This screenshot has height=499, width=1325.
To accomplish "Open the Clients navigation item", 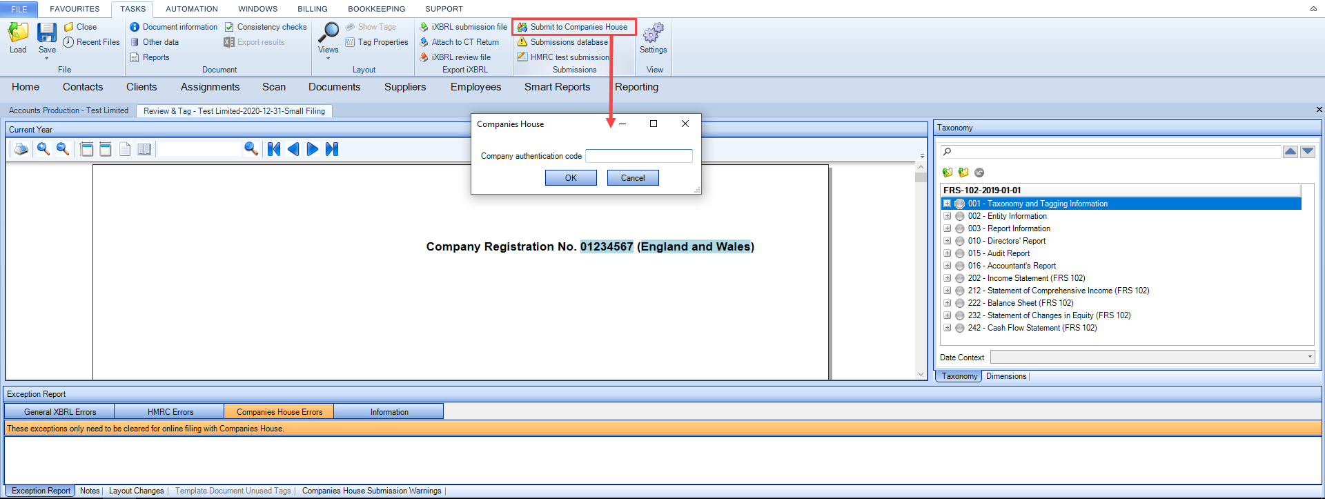I will (x=141, y=87).
